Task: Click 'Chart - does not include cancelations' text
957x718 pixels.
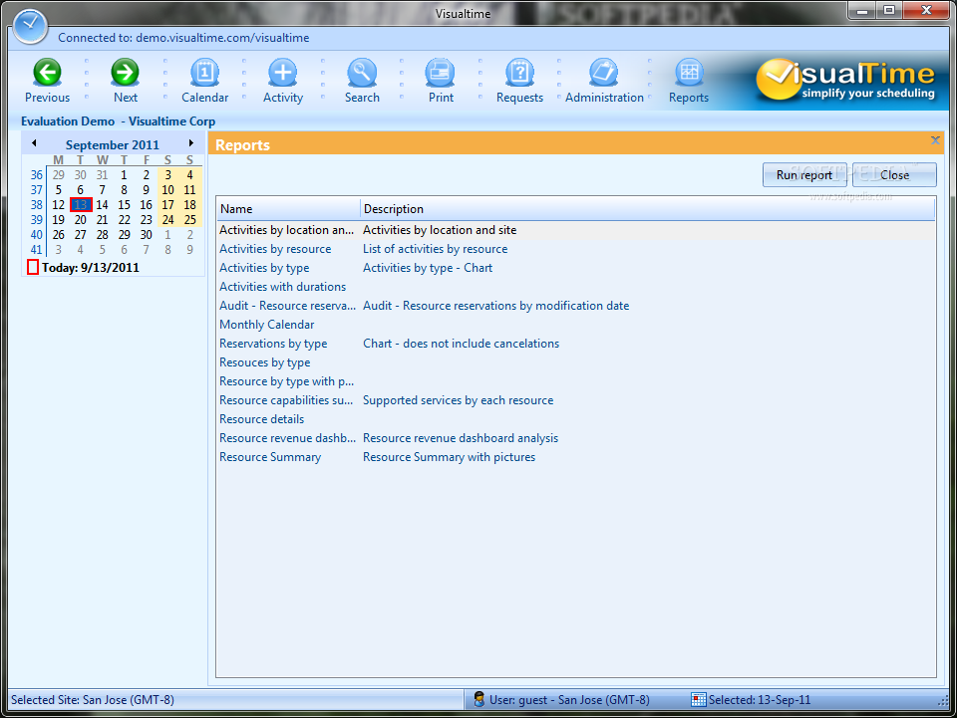Action: pyautogui.click(x=461, y=344)
